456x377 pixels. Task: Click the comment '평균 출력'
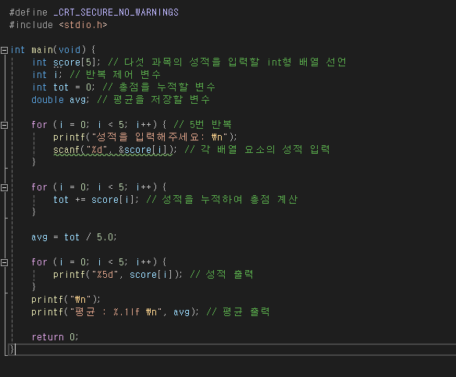(238, 312)
